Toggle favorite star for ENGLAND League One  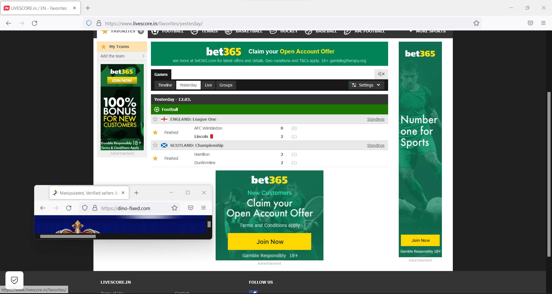155,119
